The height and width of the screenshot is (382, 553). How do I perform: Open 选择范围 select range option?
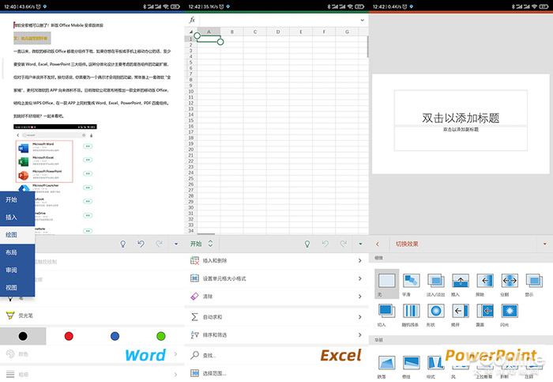click(276, 373)
